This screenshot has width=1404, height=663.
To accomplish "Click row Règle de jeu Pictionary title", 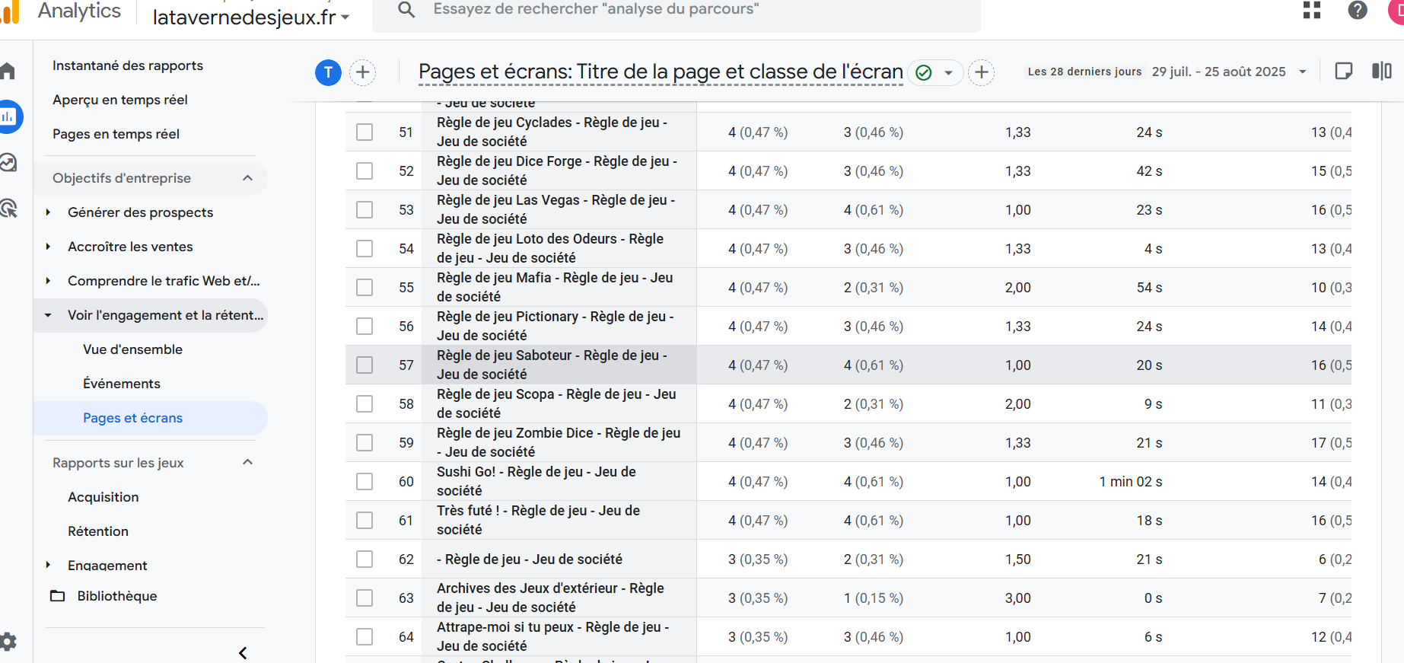I will tap(556, 326).
